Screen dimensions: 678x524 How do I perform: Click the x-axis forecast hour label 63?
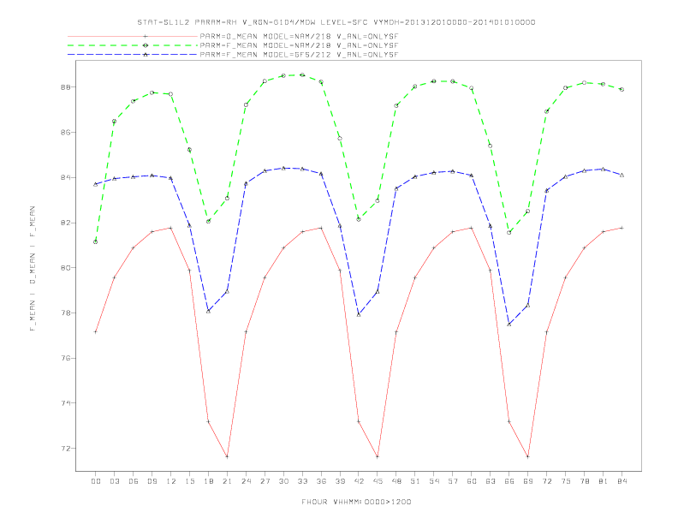point(491,481)
